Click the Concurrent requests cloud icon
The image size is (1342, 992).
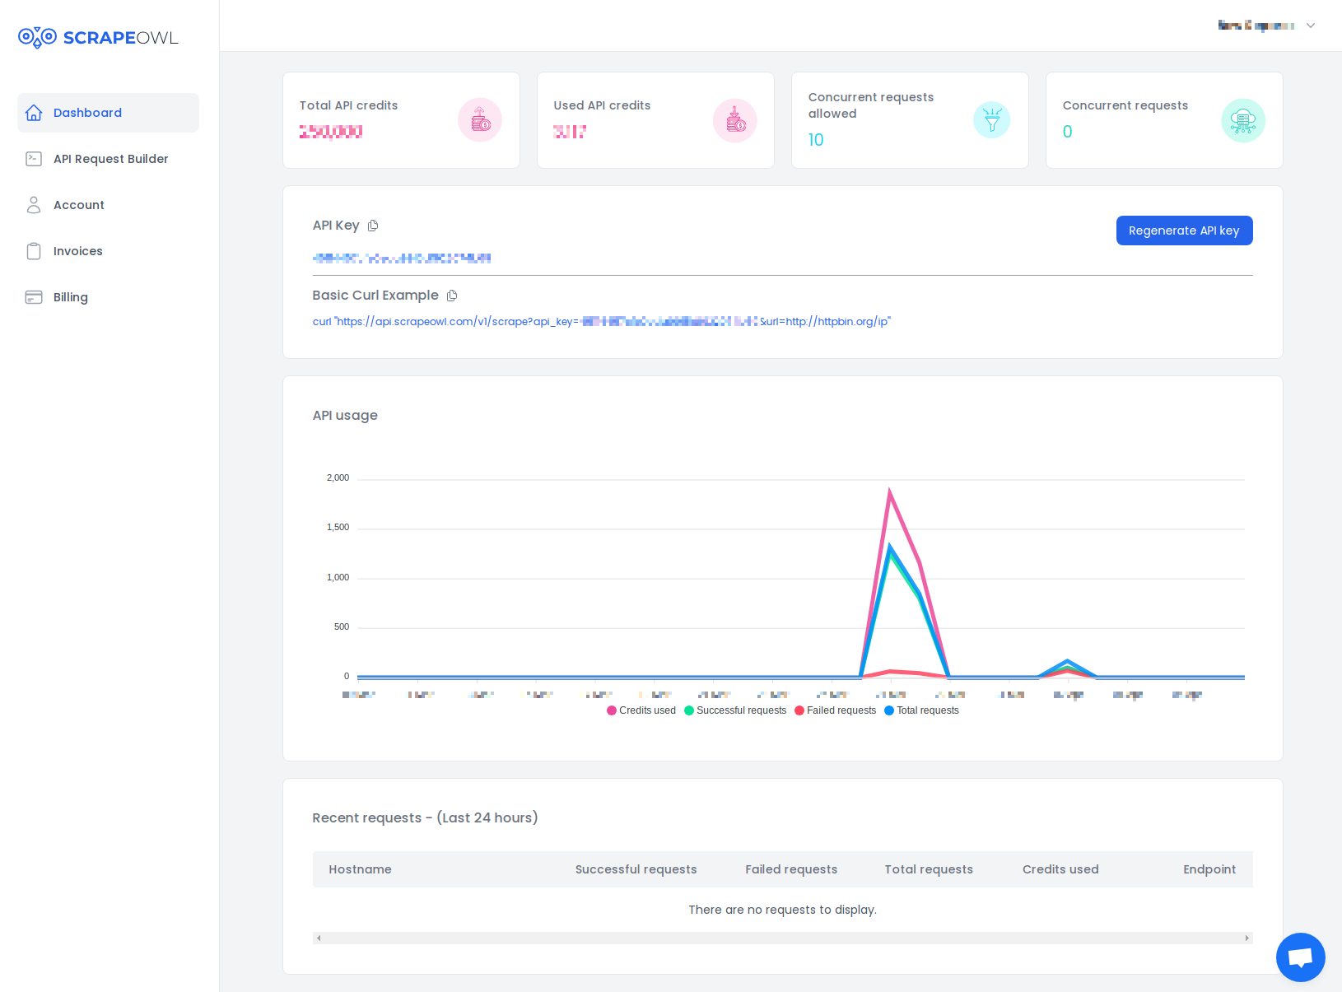1243,120
